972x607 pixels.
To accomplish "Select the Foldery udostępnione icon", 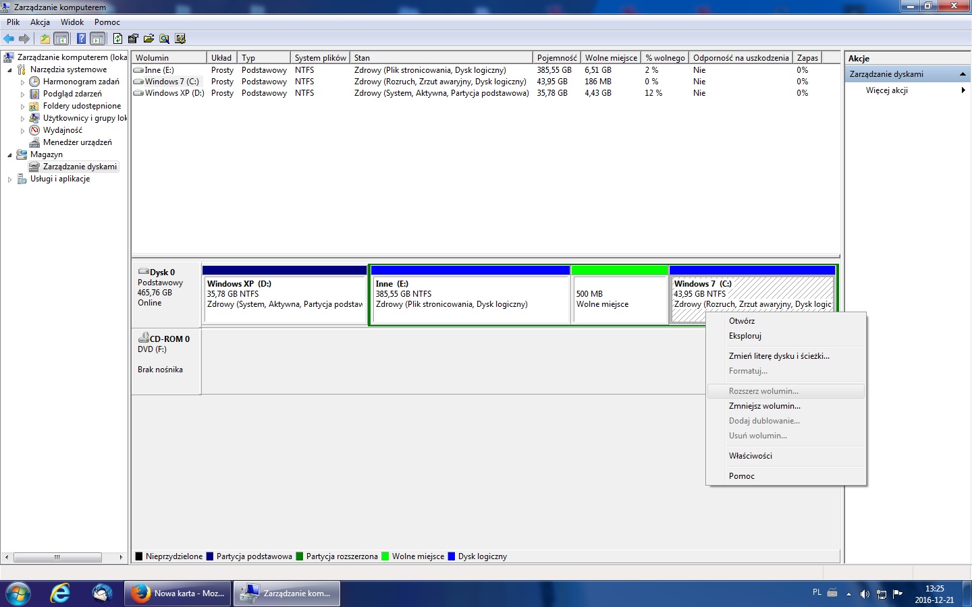I will 34,106.
